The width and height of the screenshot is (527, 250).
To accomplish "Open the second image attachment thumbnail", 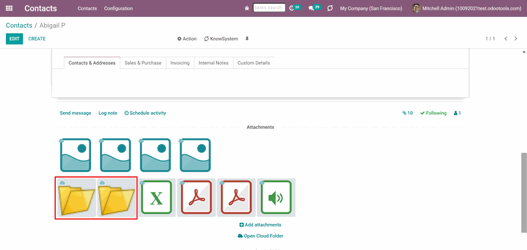I will tap(115, 155).
